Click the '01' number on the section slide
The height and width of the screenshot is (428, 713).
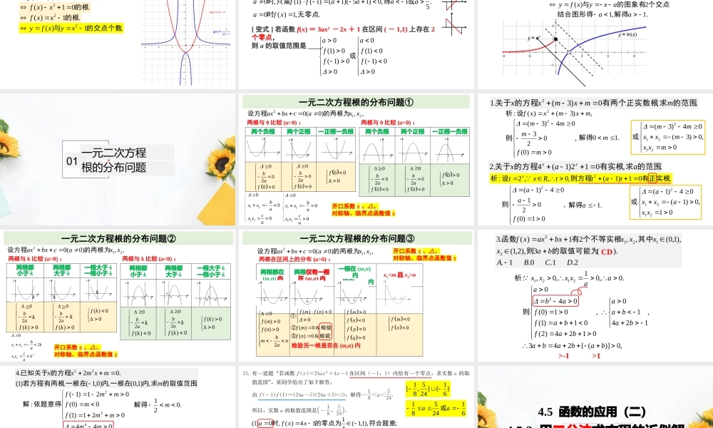(72, 161)
